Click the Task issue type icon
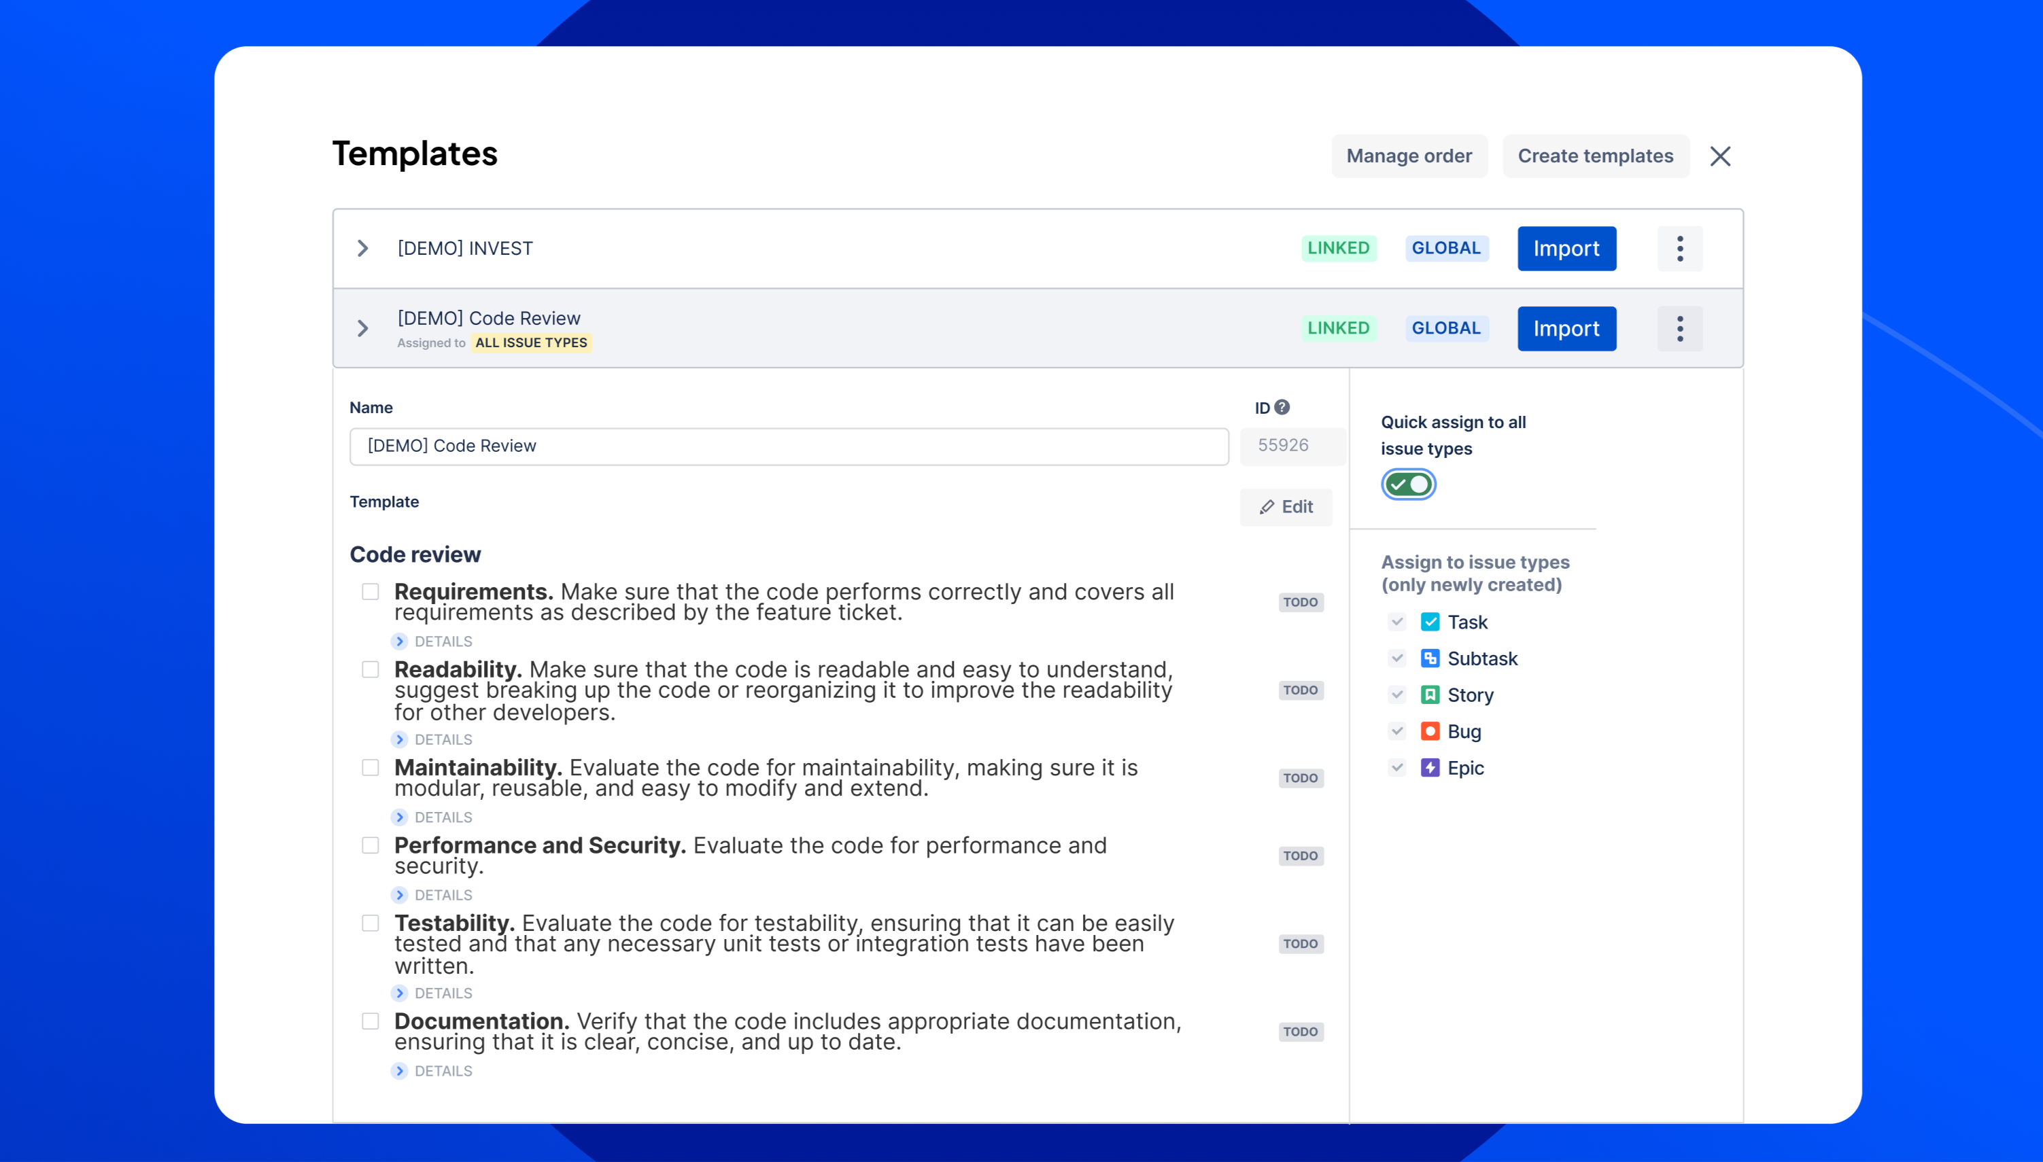The image size is (2043, 1162). pyautogui.click(x=1430, y=622)
